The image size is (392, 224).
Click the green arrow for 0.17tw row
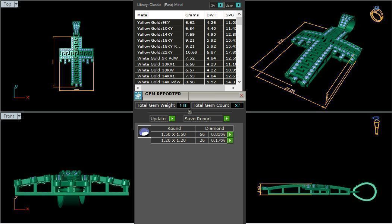click(230, 140)
